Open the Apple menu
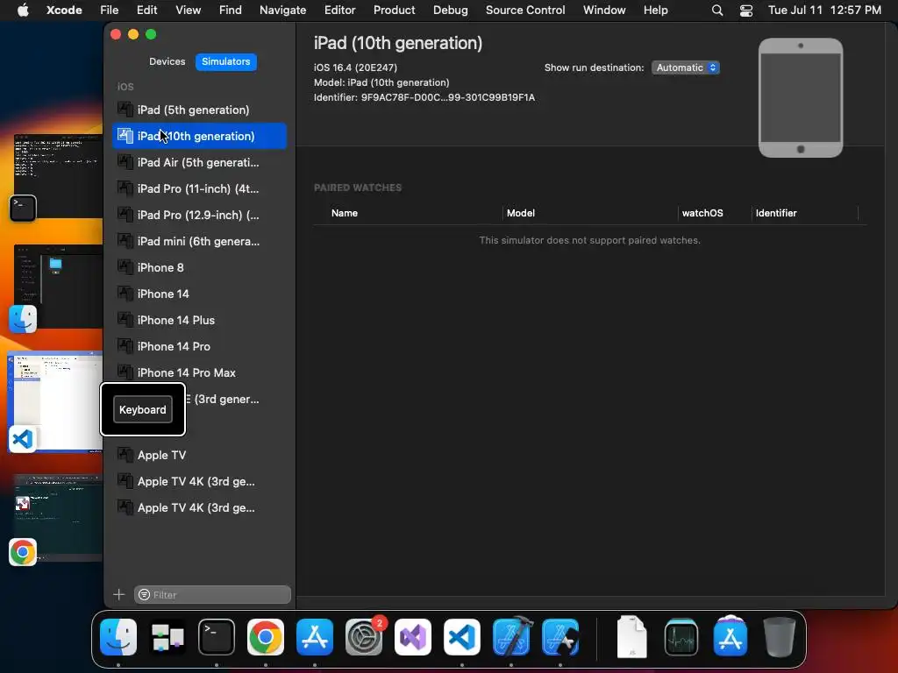 (x=23, y=11)
